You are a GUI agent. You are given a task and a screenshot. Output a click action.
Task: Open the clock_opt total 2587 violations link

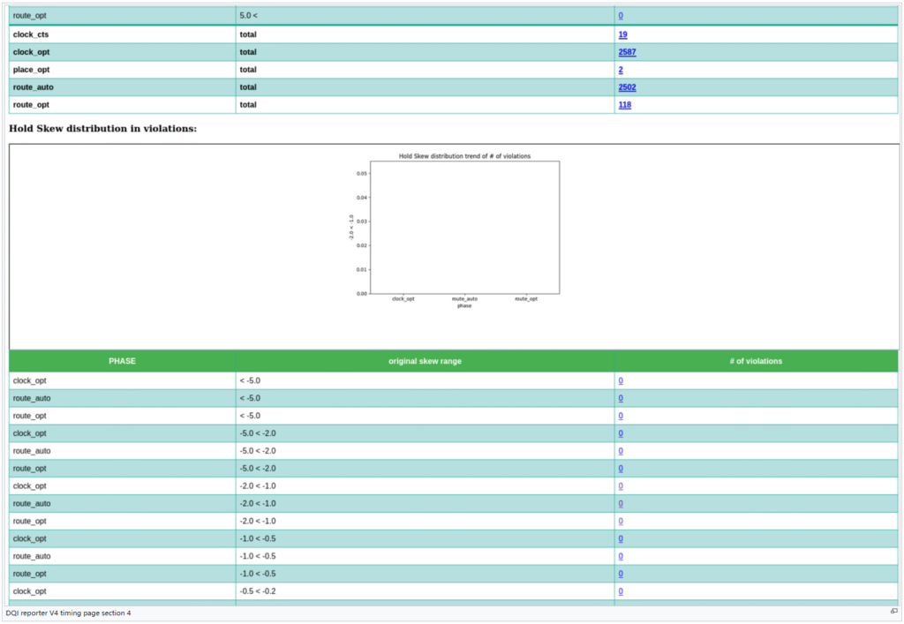coord(627,52)
